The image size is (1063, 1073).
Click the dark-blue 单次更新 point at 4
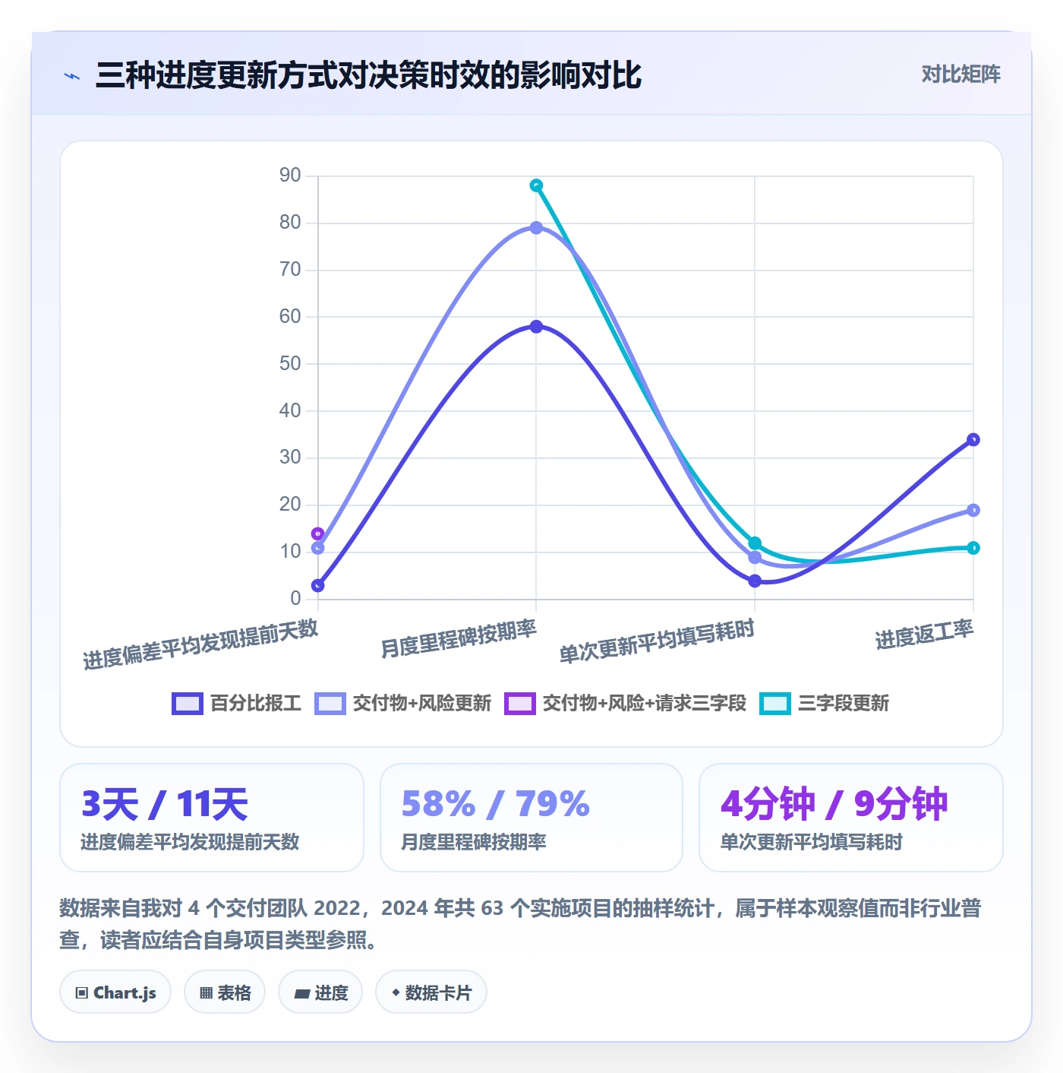click(755, 581)
